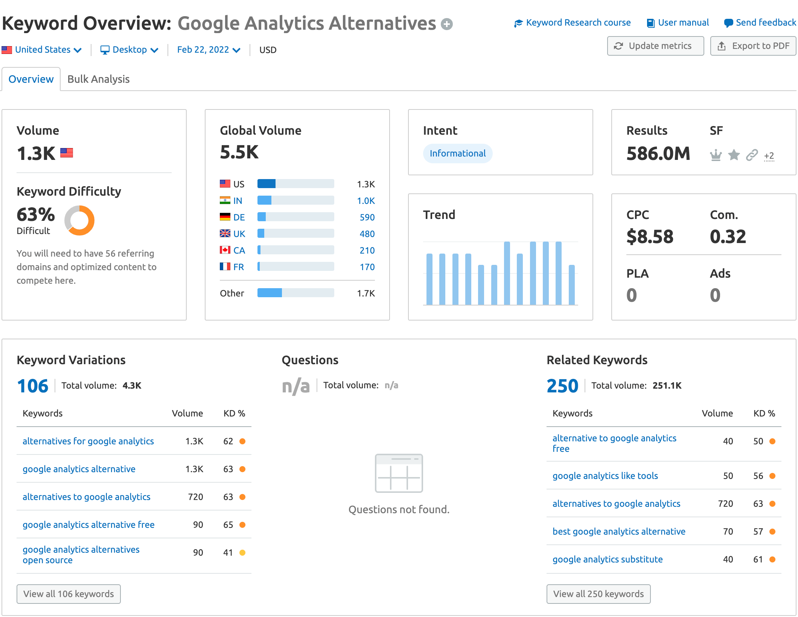The image size is (798, 617).
Task: Click the crown SERP feature icon
Action: point(716,155)
